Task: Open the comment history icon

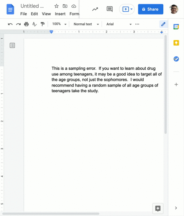Action: coord(110,9)
